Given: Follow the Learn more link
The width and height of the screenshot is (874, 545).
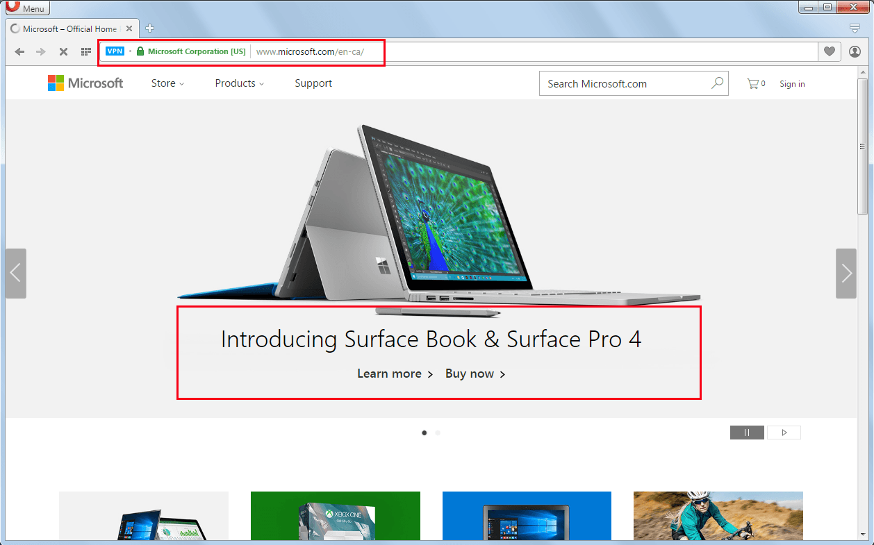Looking at the screenshot, I should (x=395, y=374).
